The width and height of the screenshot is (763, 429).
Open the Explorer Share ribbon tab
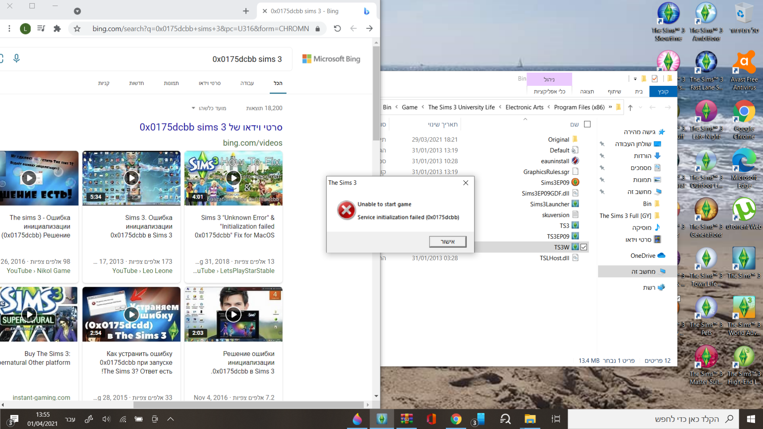(x=614, y=91)
